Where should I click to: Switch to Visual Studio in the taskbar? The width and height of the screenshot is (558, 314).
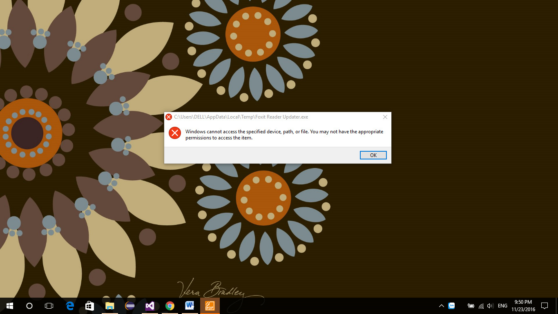pyautogui.click(x=150, y=306)
